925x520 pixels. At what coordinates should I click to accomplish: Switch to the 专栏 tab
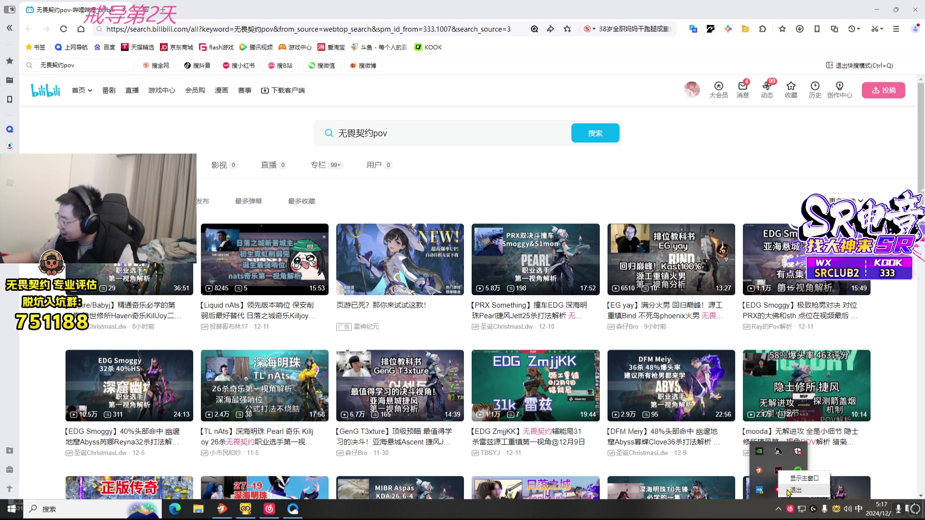tap(326, 165)
